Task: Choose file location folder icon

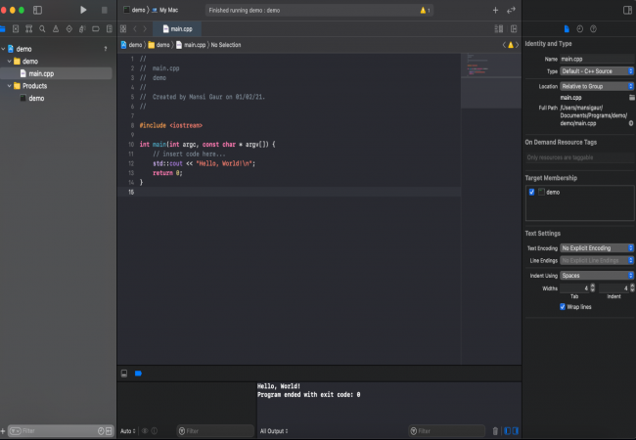Action: point(631,97)
